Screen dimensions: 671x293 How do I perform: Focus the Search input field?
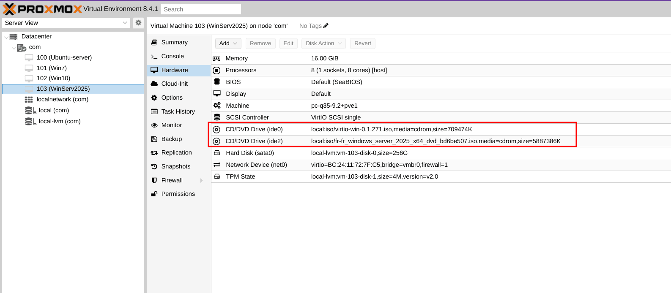pos(201,9)
